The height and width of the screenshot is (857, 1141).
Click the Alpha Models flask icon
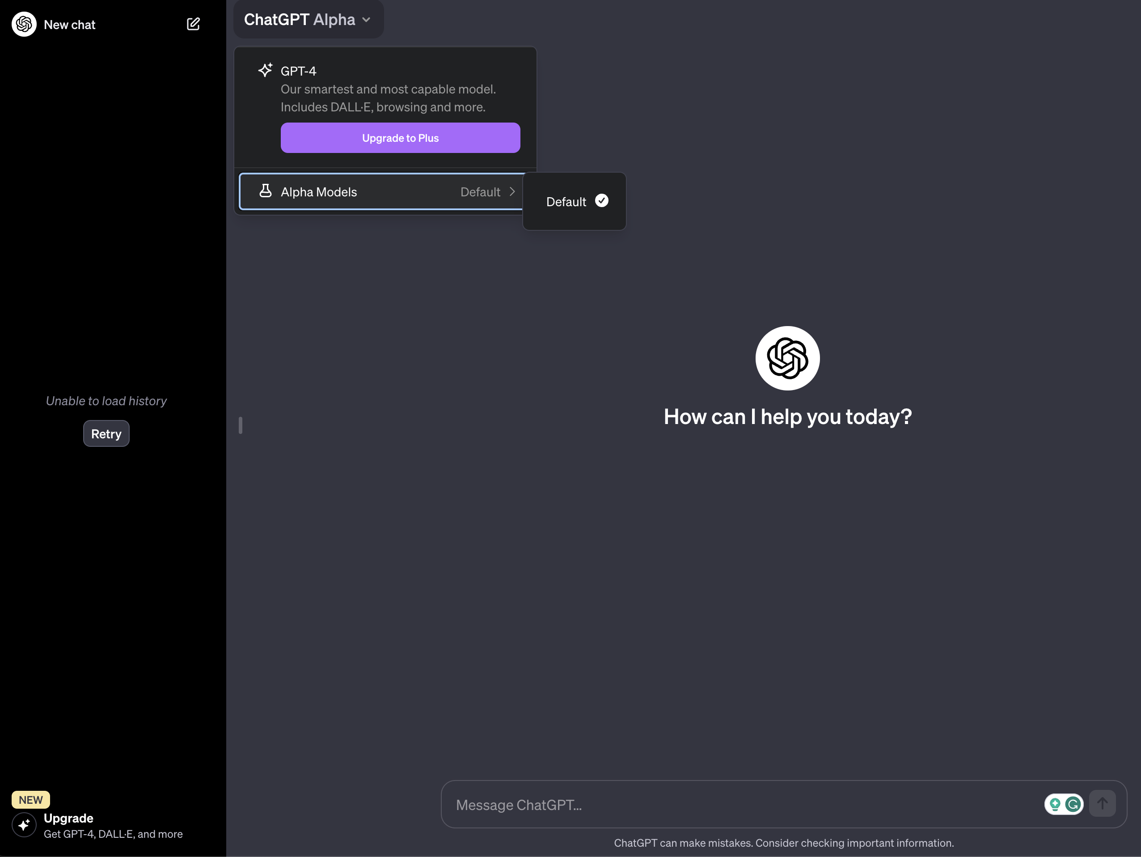pos(265,191)
